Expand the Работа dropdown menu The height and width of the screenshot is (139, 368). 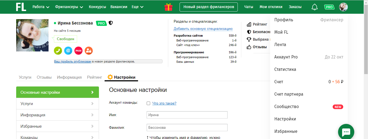pos(41,7)
